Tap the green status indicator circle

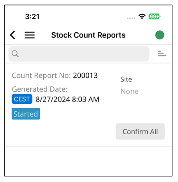click(160, 35)
